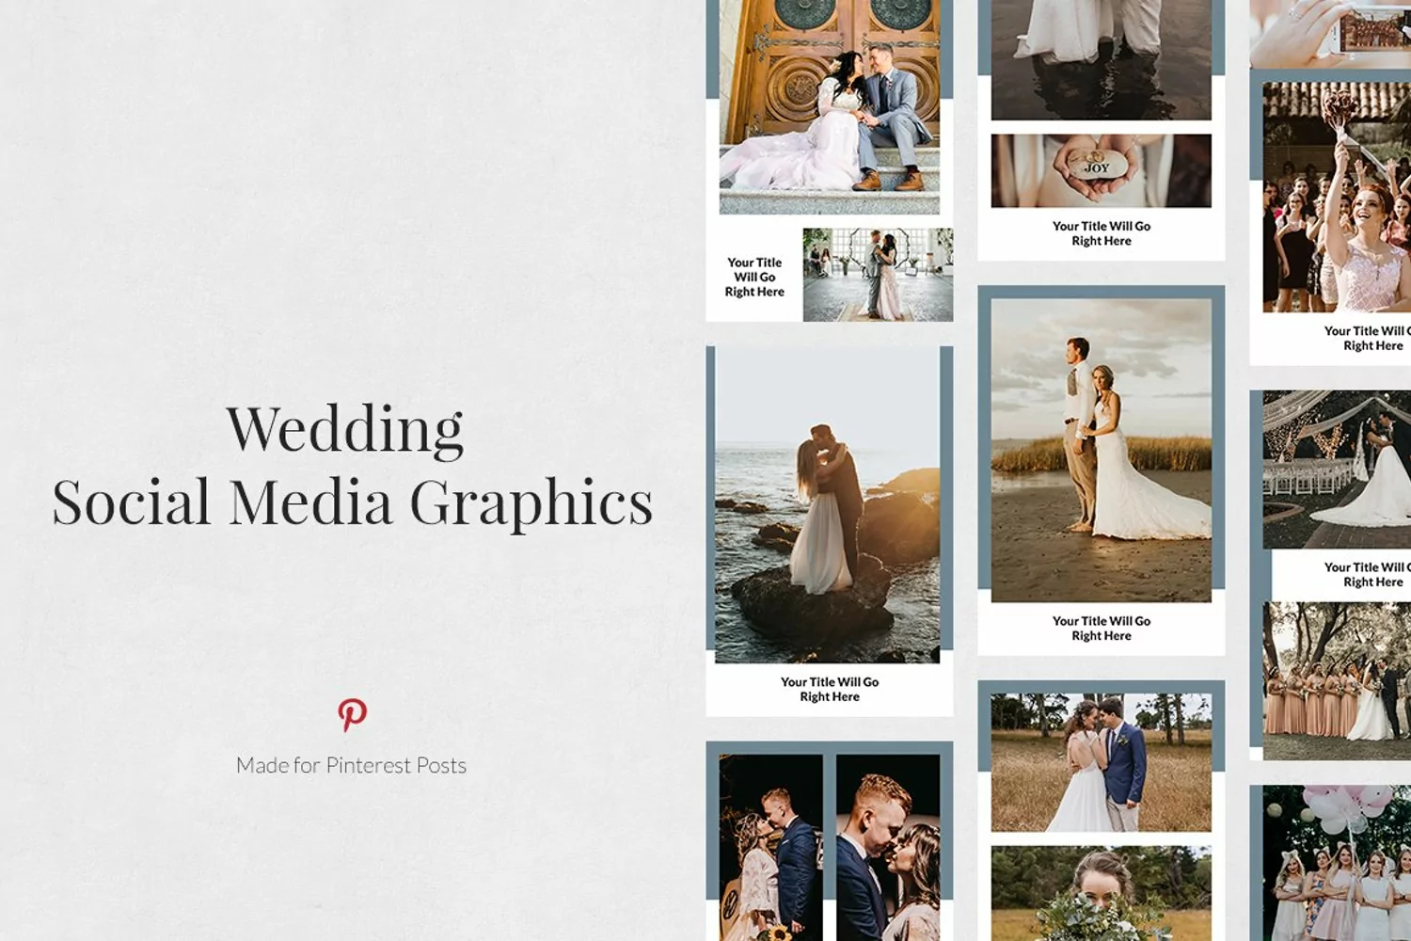
Task: Click title text below the beach couple photo
Action: [1101, 628]
